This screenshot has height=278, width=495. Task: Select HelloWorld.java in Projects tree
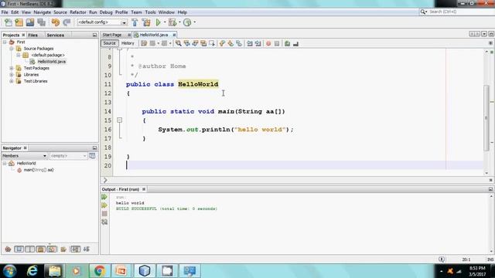pos(52,62)
